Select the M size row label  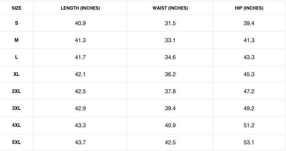point(16,40)
